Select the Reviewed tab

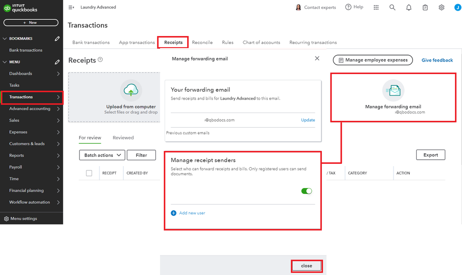coord(123,138)
